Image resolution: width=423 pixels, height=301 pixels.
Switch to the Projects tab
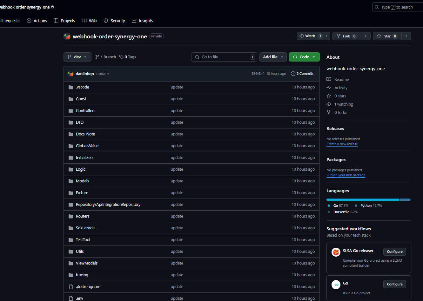pos(64,21)
